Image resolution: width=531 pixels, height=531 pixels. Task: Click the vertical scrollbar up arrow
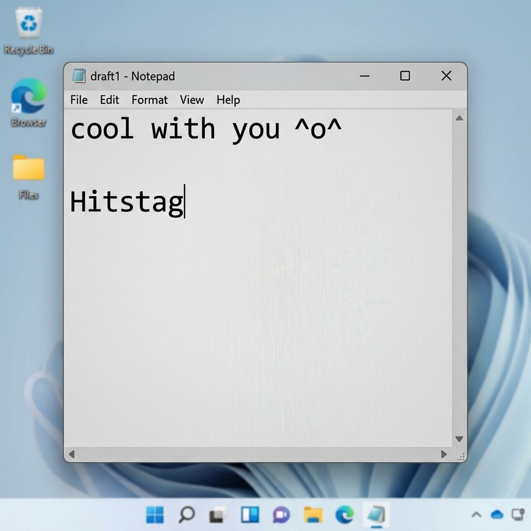pos(459,118)
